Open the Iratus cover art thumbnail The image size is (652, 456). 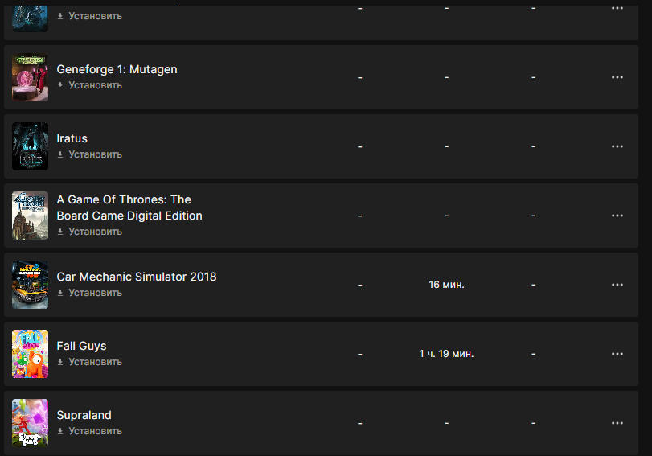(30, 146)
